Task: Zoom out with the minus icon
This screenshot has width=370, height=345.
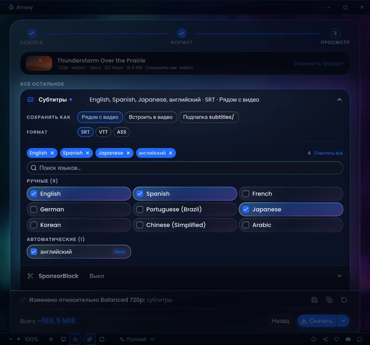Action: pos(10,339)
